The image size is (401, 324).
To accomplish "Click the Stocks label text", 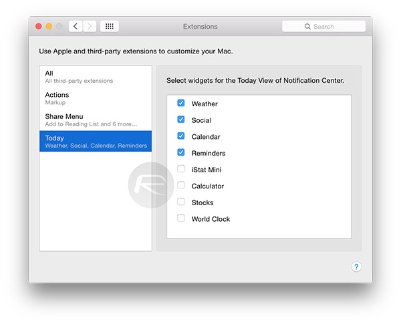I will click(x=203, y=202).
